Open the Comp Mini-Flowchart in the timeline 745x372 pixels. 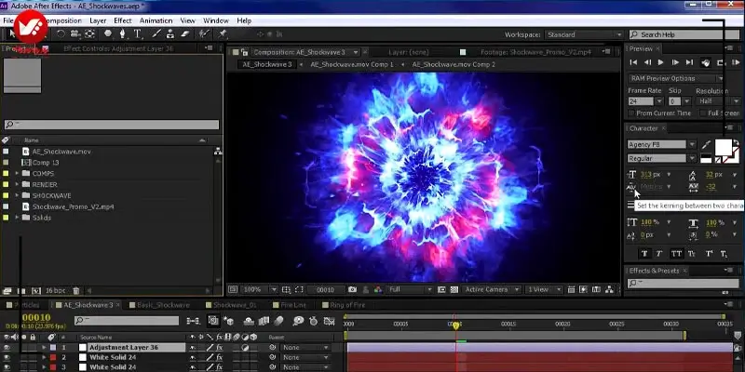193,321
